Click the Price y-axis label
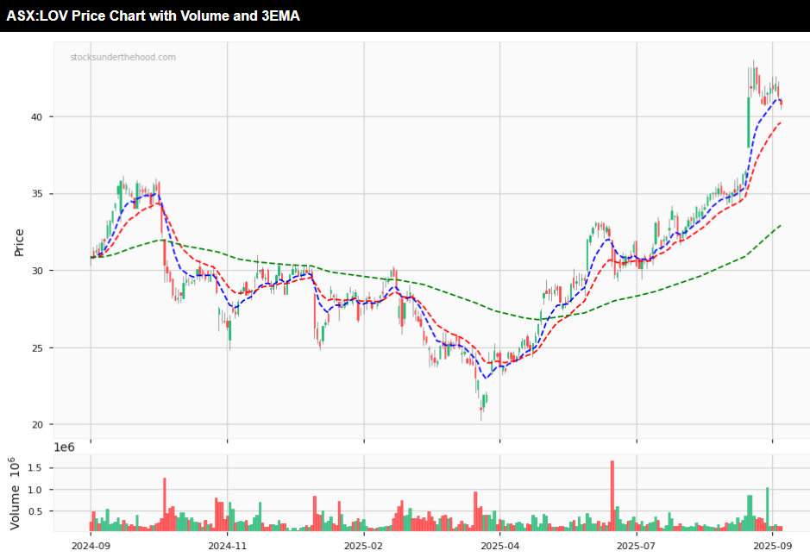810x557 pixels. click(19, 242)
